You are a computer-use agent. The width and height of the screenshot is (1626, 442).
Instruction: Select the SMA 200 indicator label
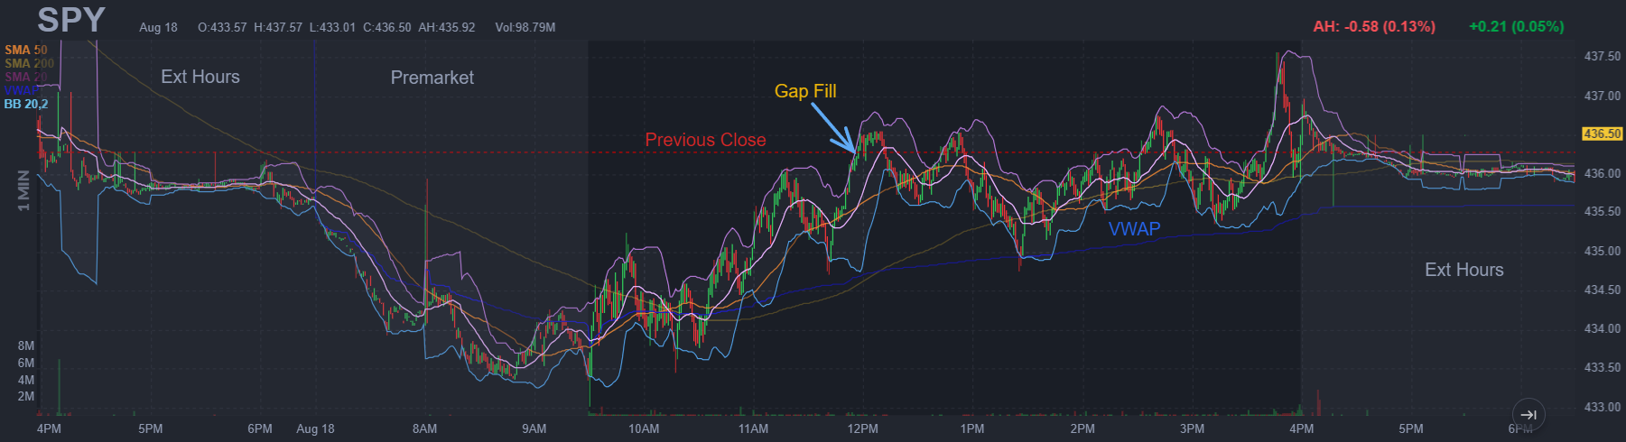[x=29, y=63]
